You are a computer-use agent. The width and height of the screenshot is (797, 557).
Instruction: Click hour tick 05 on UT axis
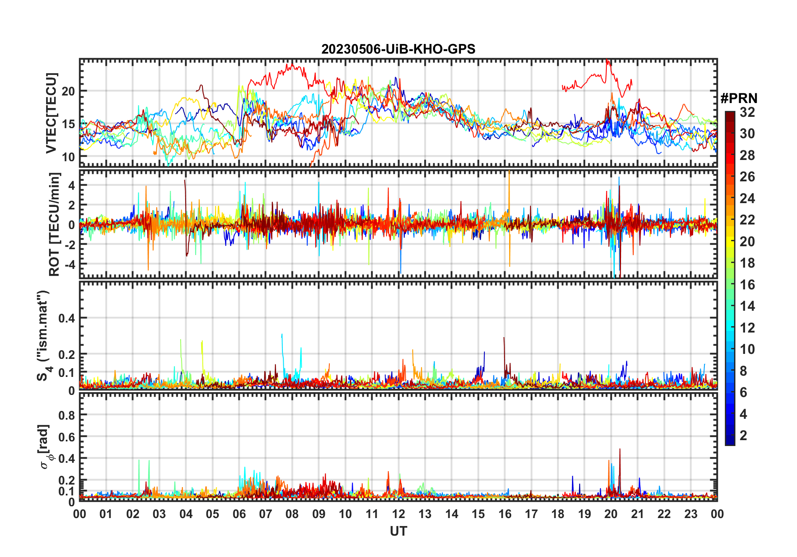[212, 514]
